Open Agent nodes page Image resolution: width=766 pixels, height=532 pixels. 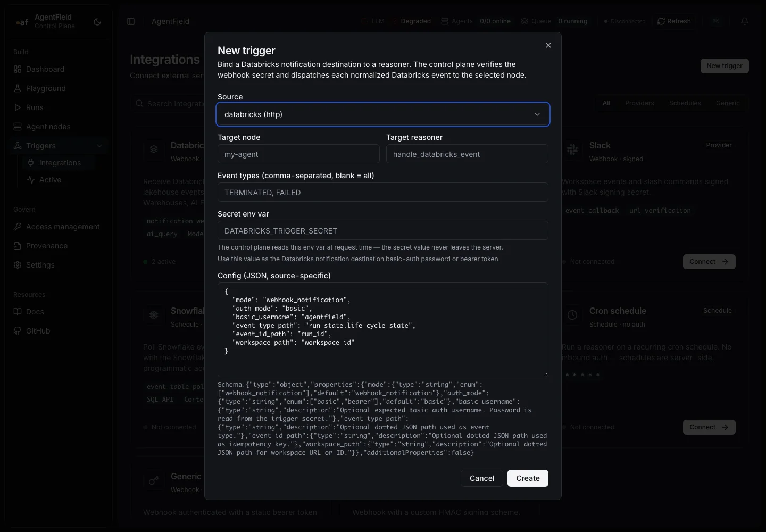pos(48,127)
